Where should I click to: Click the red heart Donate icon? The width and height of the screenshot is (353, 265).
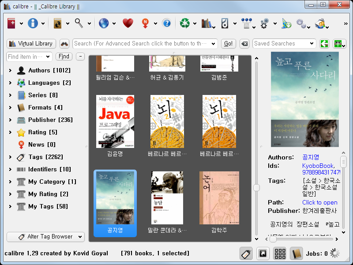[x=128, y=23]
